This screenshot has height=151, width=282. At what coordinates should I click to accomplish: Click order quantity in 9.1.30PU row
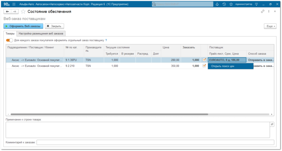pyautogui.click(x=191, y=60)
